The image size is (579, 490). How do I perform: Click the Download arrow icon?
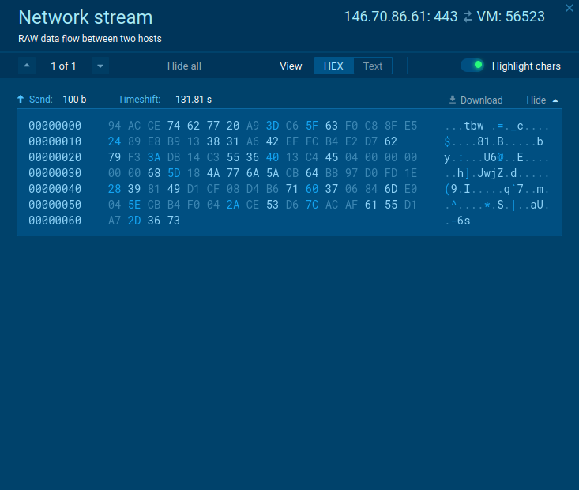point(453,100)
